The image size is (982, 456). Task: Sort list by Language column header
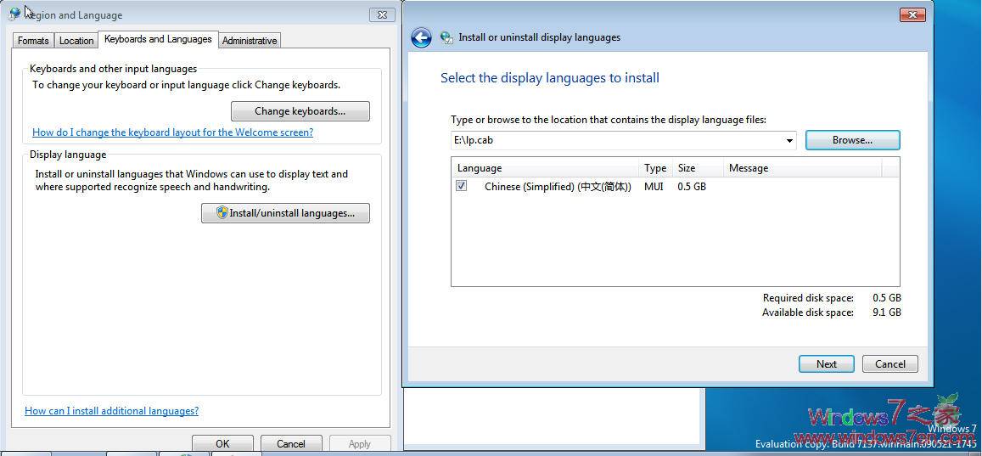coord(480,168)
